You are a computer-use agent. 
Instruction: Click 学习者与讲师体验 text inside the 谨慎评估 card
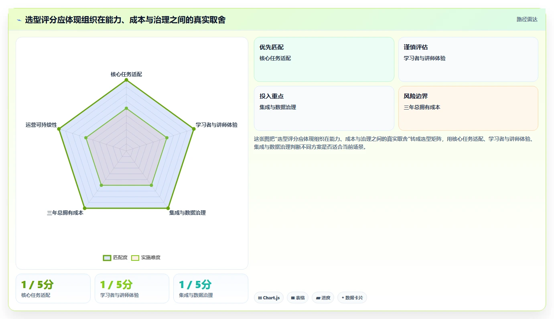pyautogui.click(x=425, y=58)
